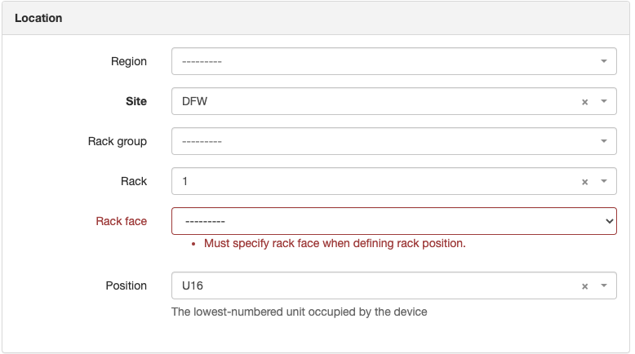Clear the selected Rack value 1
635x354 pixels.
tap(584, 182)
